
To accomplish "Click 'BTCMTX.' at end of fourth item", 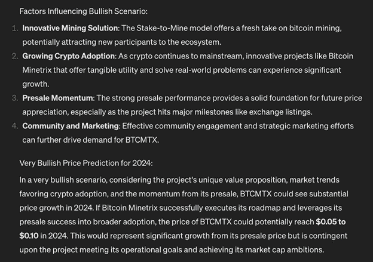I will tap(142, 140).
